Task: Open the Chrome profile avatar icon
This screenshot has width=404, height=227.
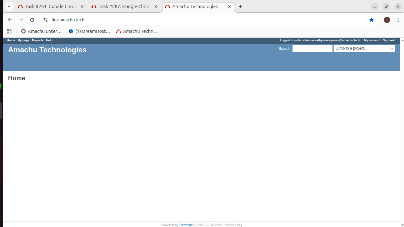Action: tap(387, 20)
